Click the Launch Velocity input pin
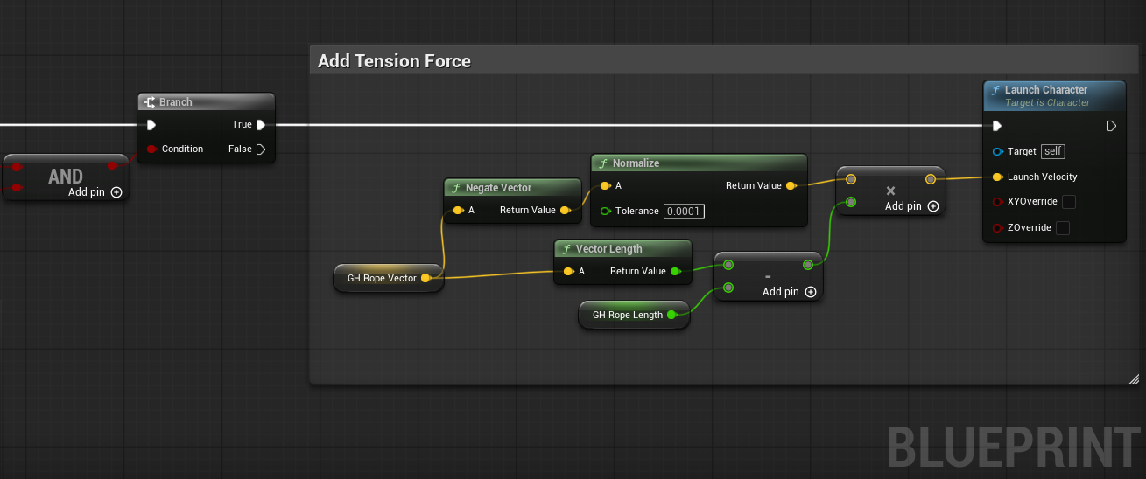 [997, 177]
